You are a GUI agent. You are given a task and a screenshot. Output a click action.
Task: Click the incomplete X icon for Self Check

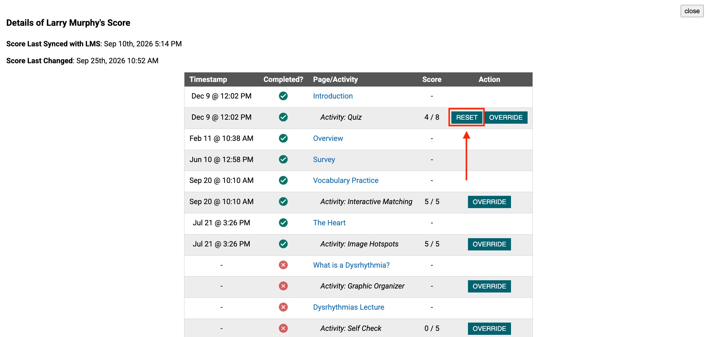(x=283, y=328)
